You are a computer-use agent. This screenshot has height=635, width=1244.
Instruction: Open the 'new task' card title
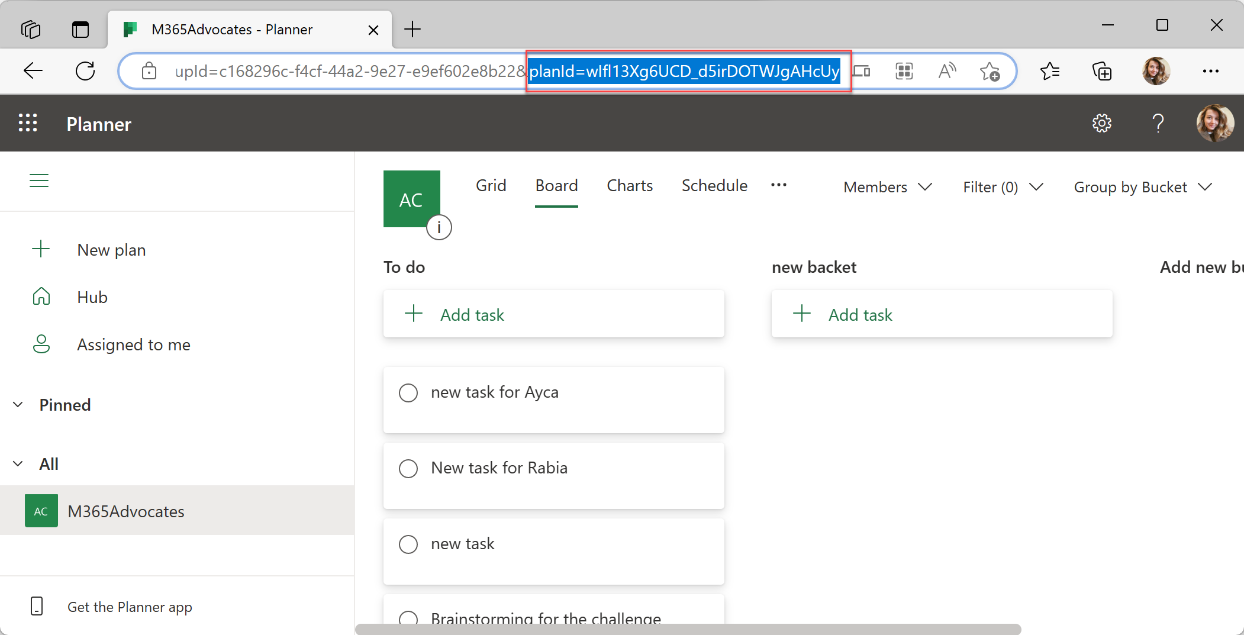463,544
